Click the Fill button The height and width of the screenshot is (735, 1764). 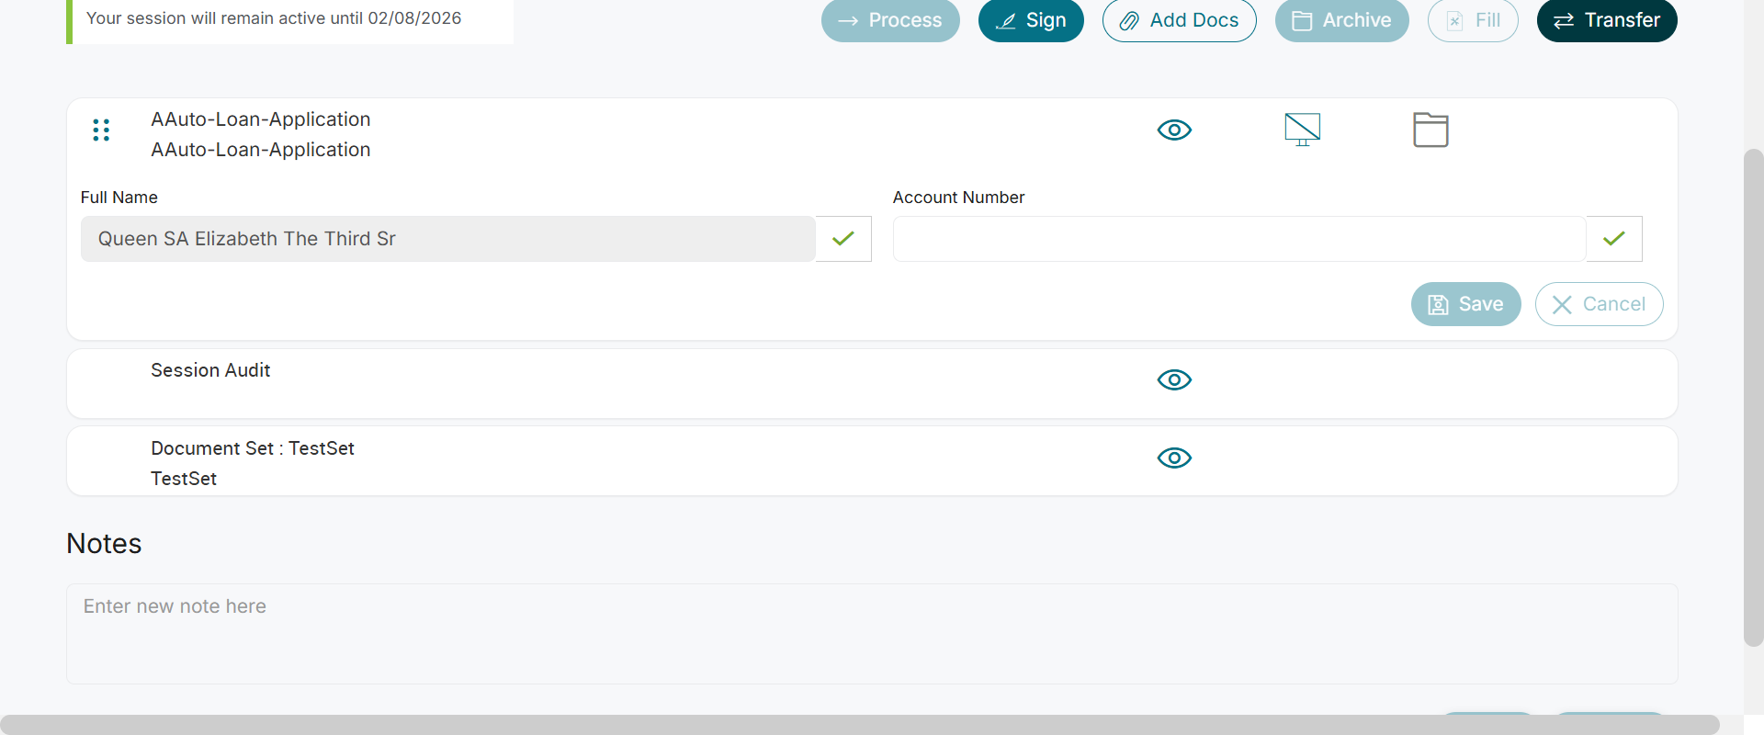pyautogui.click(x=1473, y=20)
